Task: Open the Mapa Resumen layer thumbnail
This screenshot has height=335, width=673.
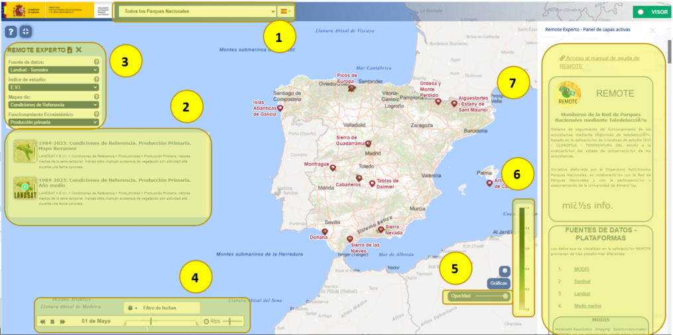Action: tap(25, 151)
